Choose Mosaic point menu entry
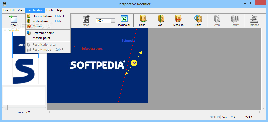The width and height of the screenshot is (268, 122). click(48, 38)
